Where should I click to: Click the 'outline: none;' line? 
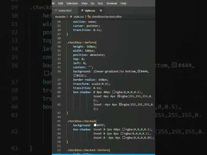pyautogui.click(x=85, y=22)
